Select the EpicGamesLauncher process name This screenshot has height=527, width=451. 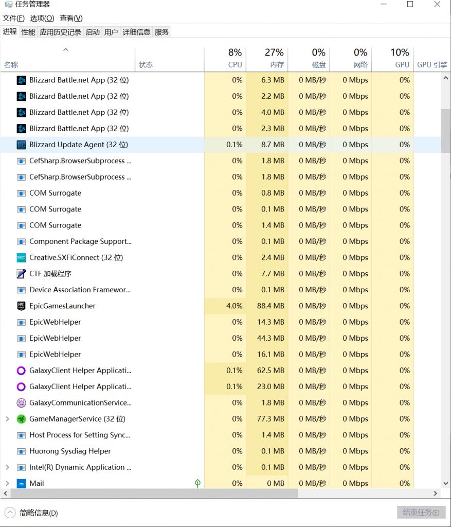click(x=62, y=306)
